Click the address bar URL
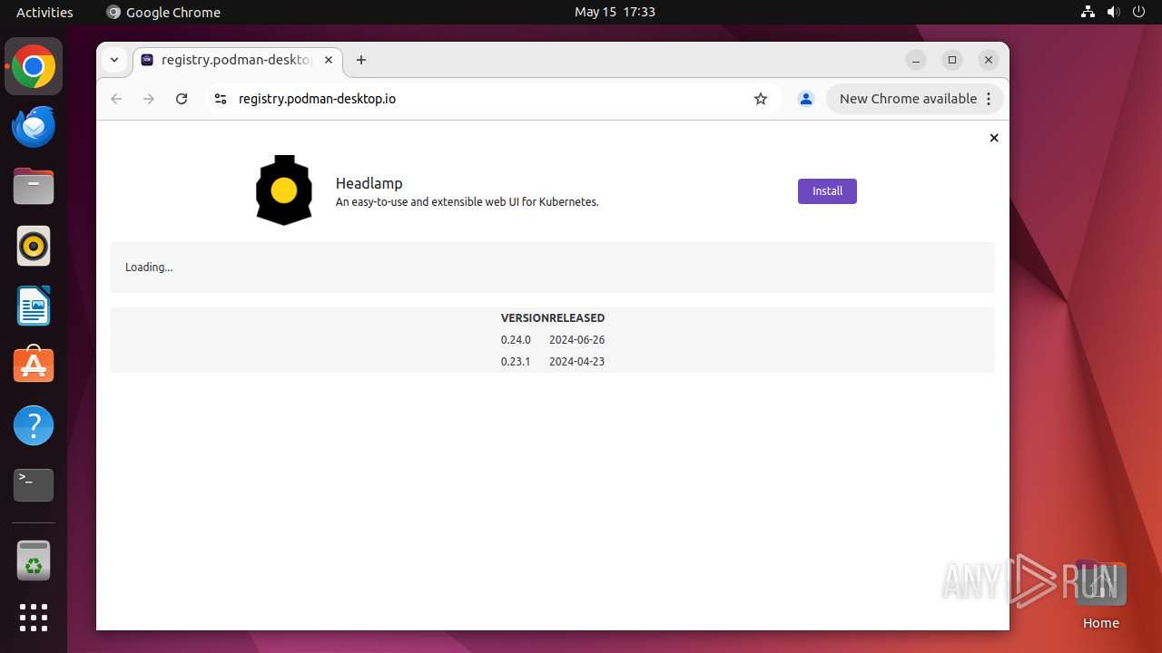The height and width of the screenshot is (653, 1162). 317,99
